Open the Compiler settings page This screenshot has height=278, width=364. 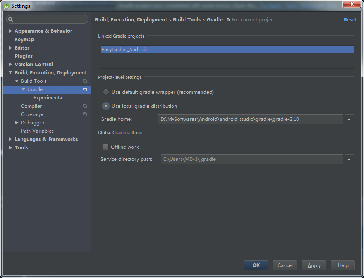[x=31, y=106]
